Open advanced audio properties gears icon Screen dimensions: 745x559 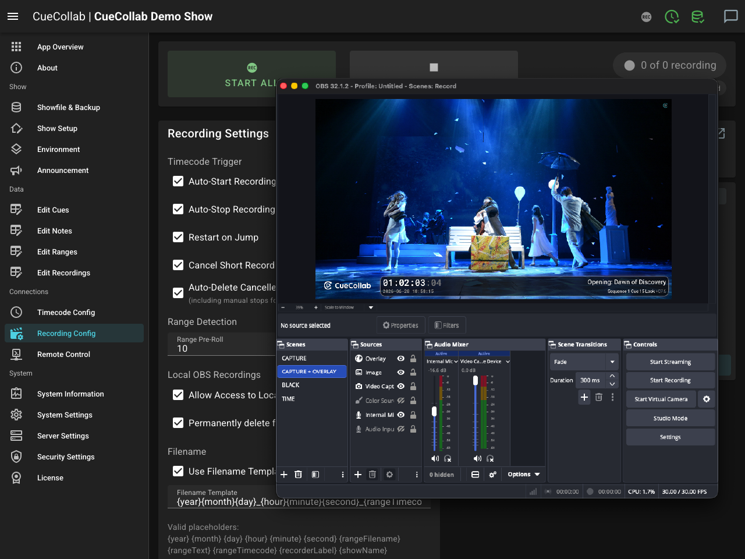pos(492,475)
